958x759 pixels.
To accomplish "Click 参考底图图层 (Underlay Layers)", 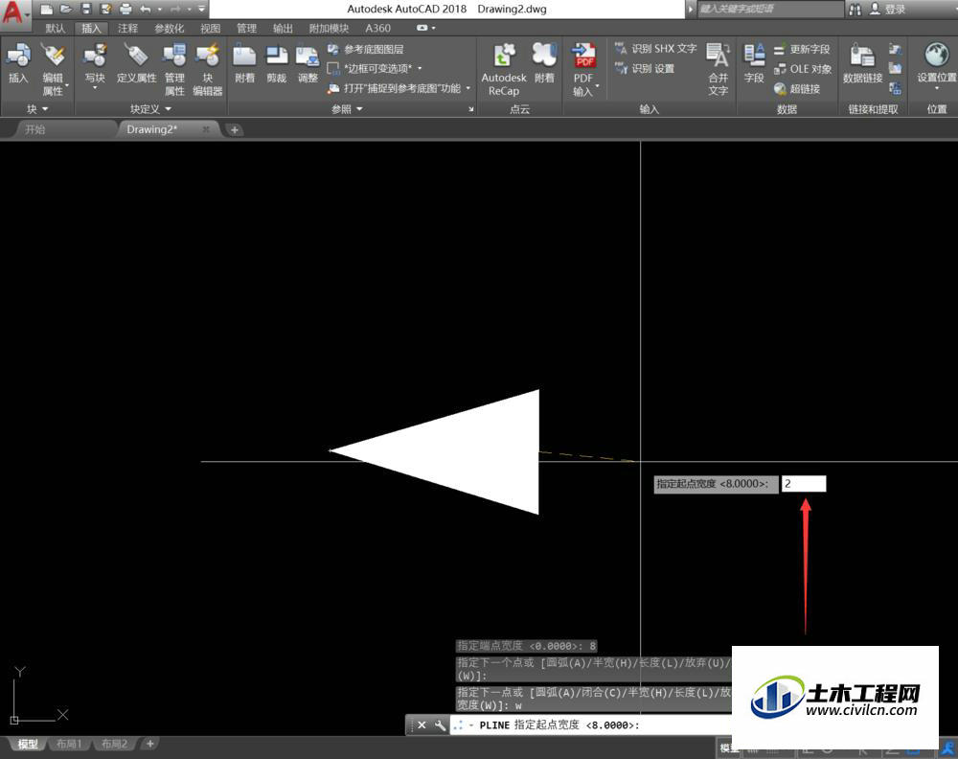I will pos(365,49).
